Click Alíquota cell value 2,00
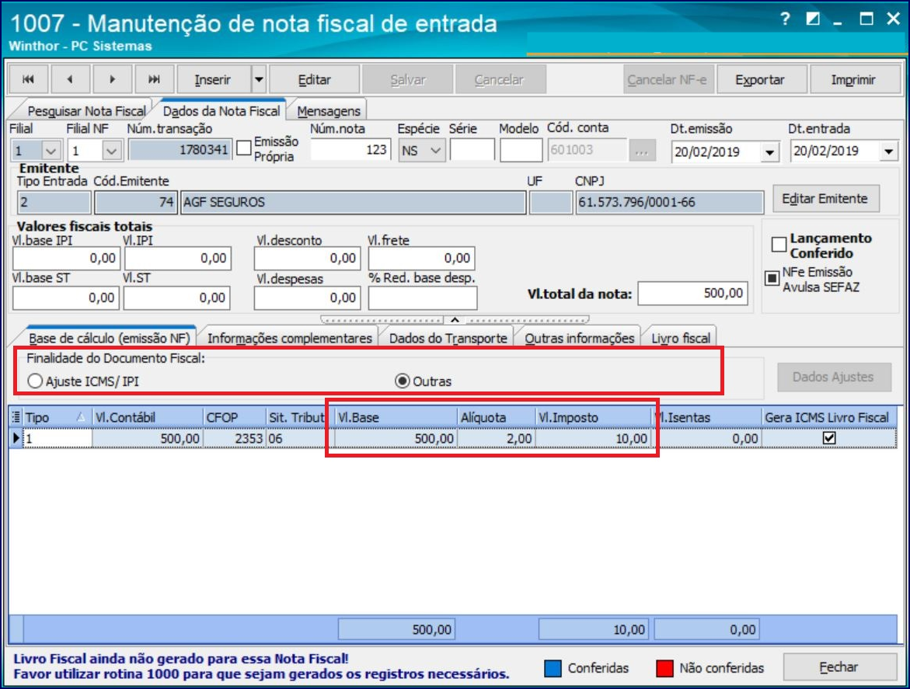910x689 pixels. coord(497,438)
